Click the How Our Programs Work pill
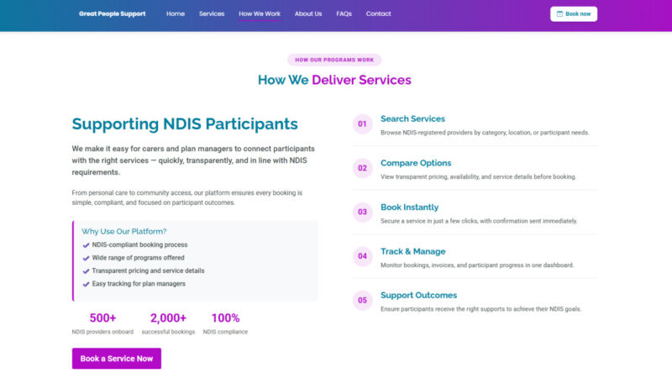 334,60
